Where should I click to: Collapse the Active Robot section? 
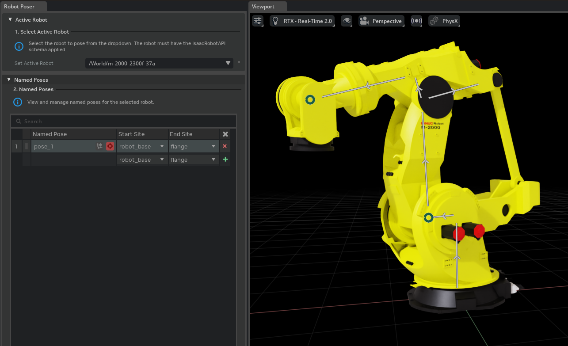10,20
